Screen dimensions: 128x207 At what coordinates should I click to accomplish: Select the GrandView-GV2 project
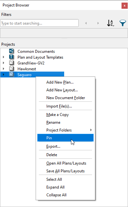[x=31, y=63]
